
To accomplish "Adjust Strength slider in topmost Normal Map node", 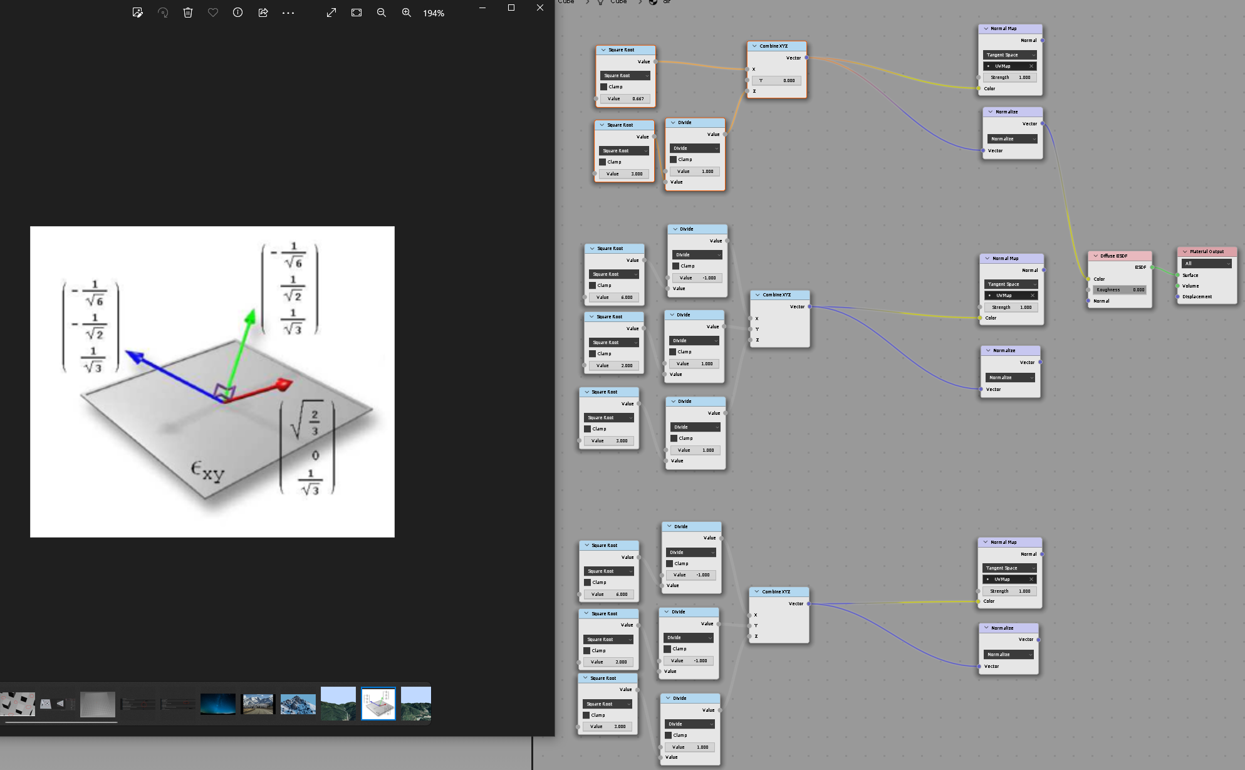I will [1010, 78].
